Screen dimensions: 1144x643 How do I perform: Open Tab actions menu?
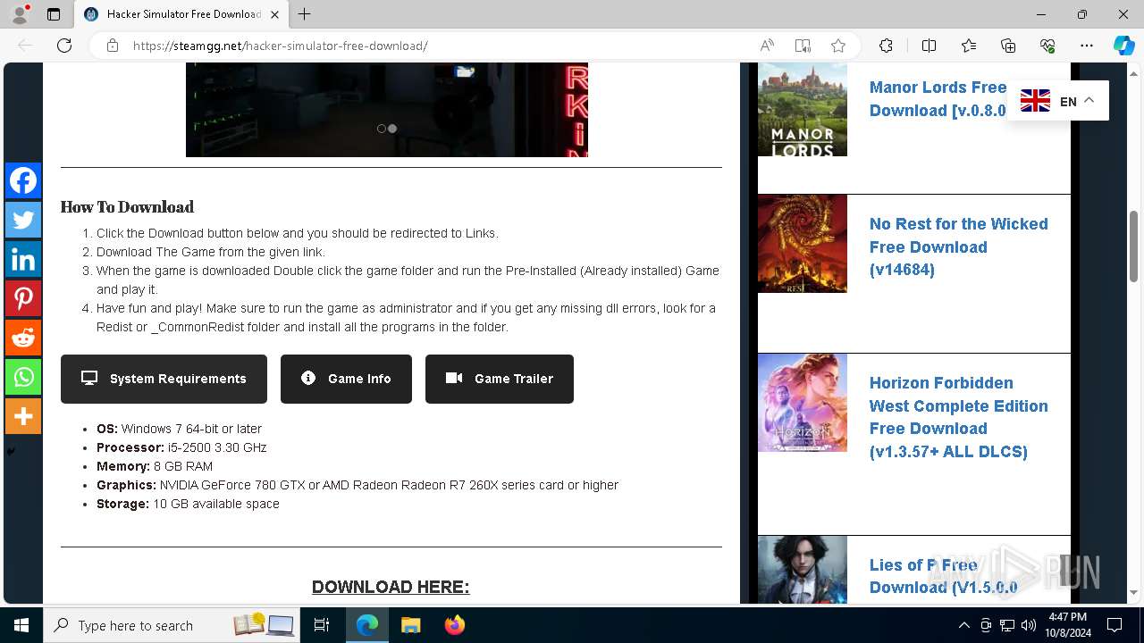pos(54,14)
